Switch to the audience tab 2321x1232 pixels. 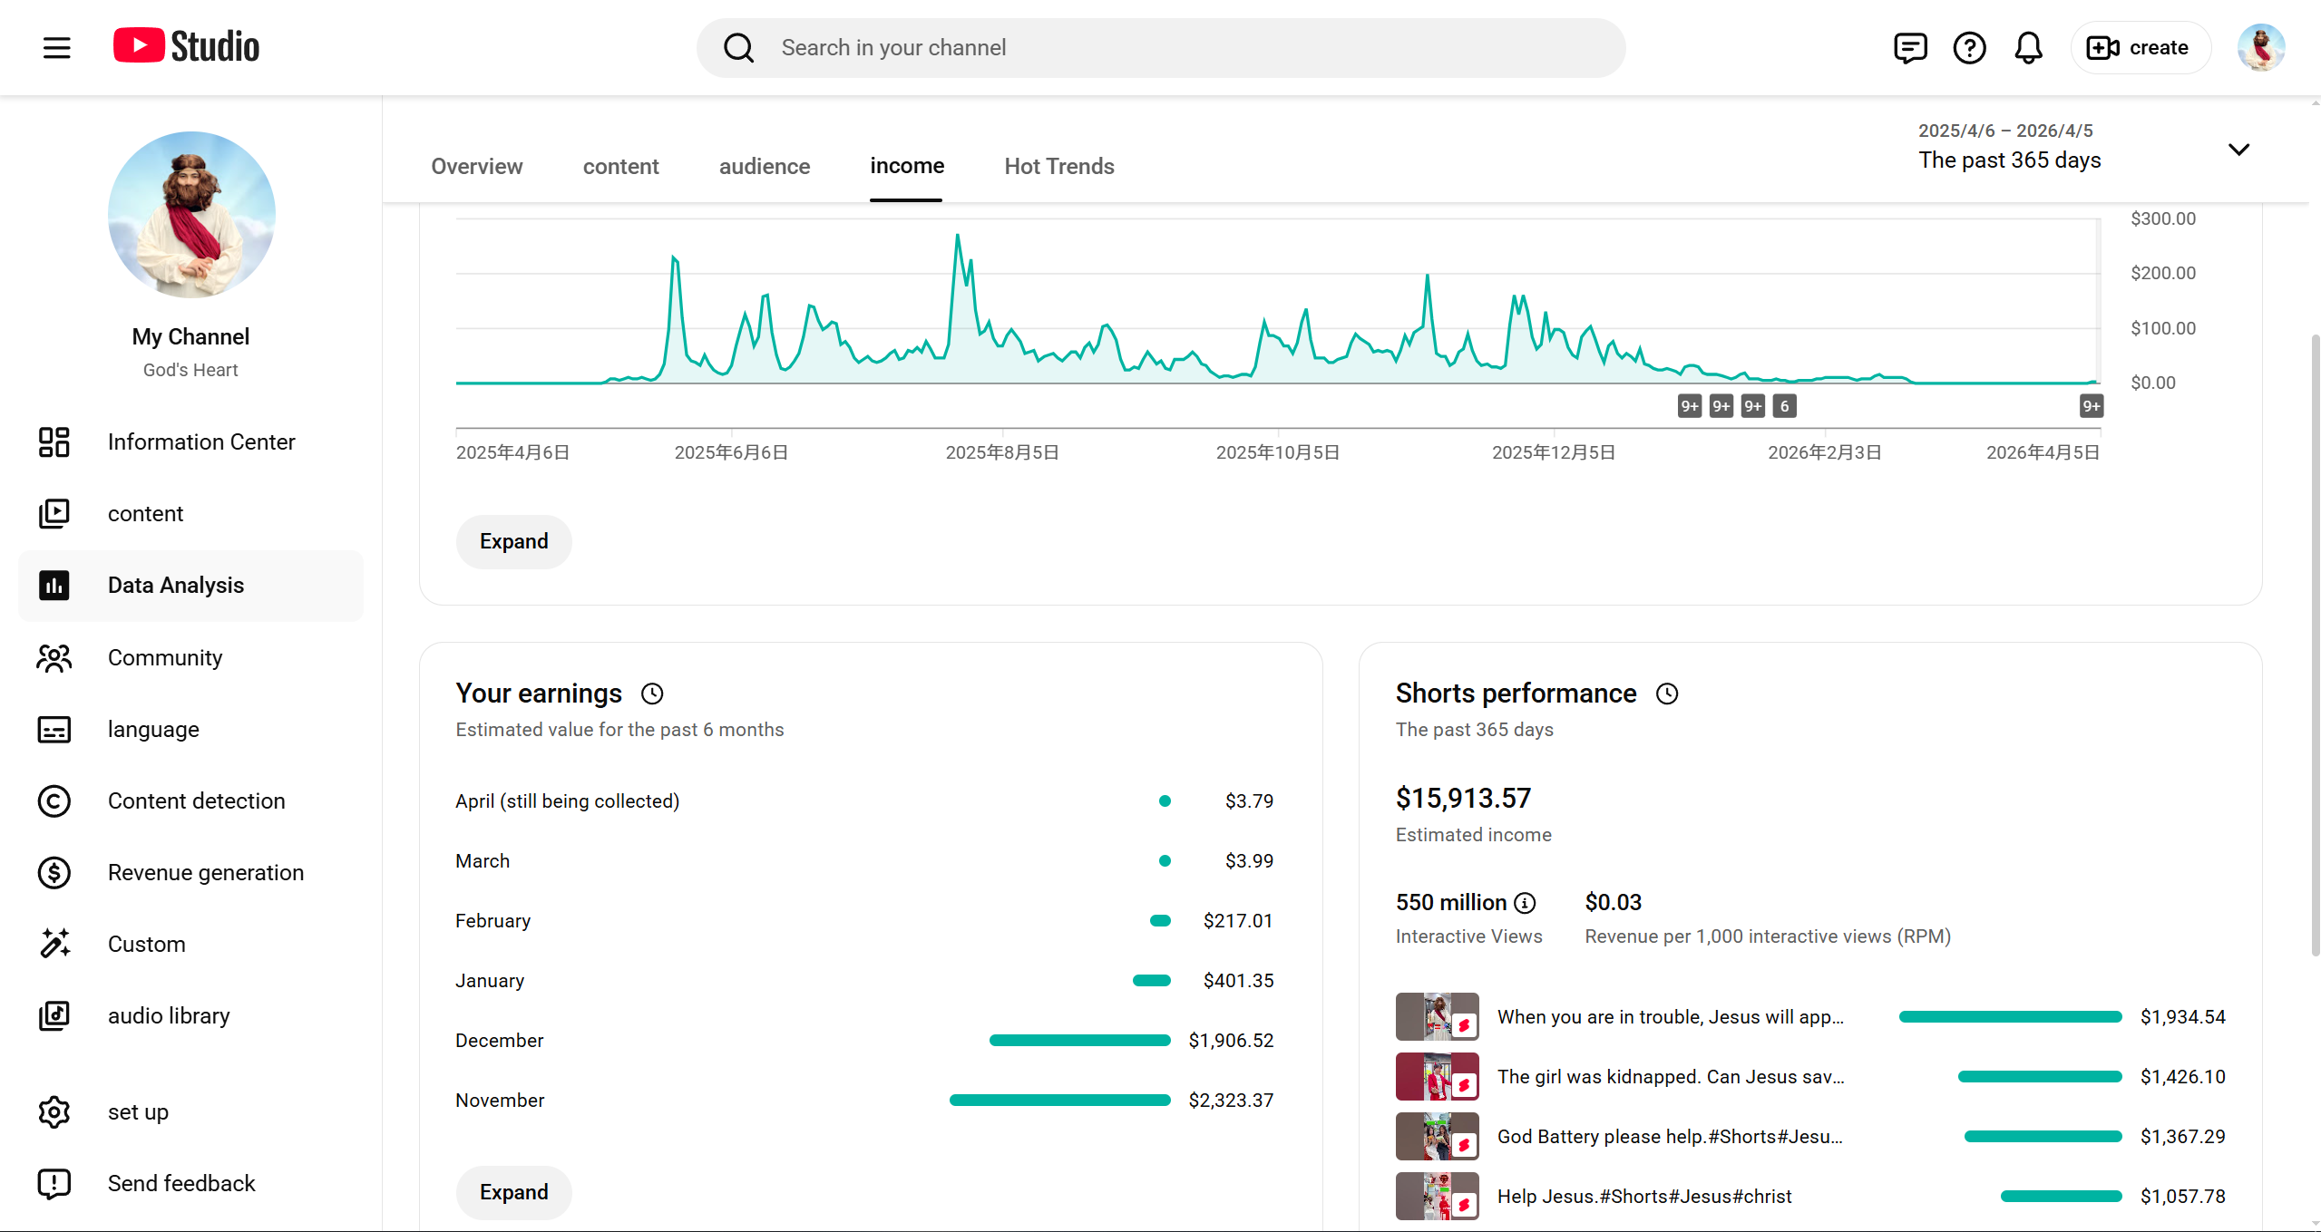[x=764, y=167]
